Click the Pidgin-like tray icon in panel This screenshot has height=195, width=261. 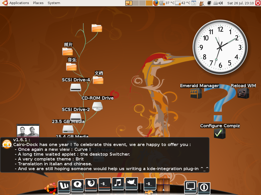coord(202,3)
